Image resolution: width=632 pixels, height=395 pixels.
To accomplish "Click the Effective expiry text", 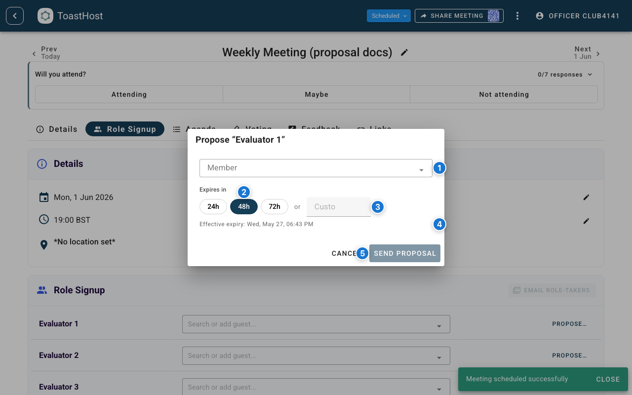I will pyautogui.click(x=256, y=224).
